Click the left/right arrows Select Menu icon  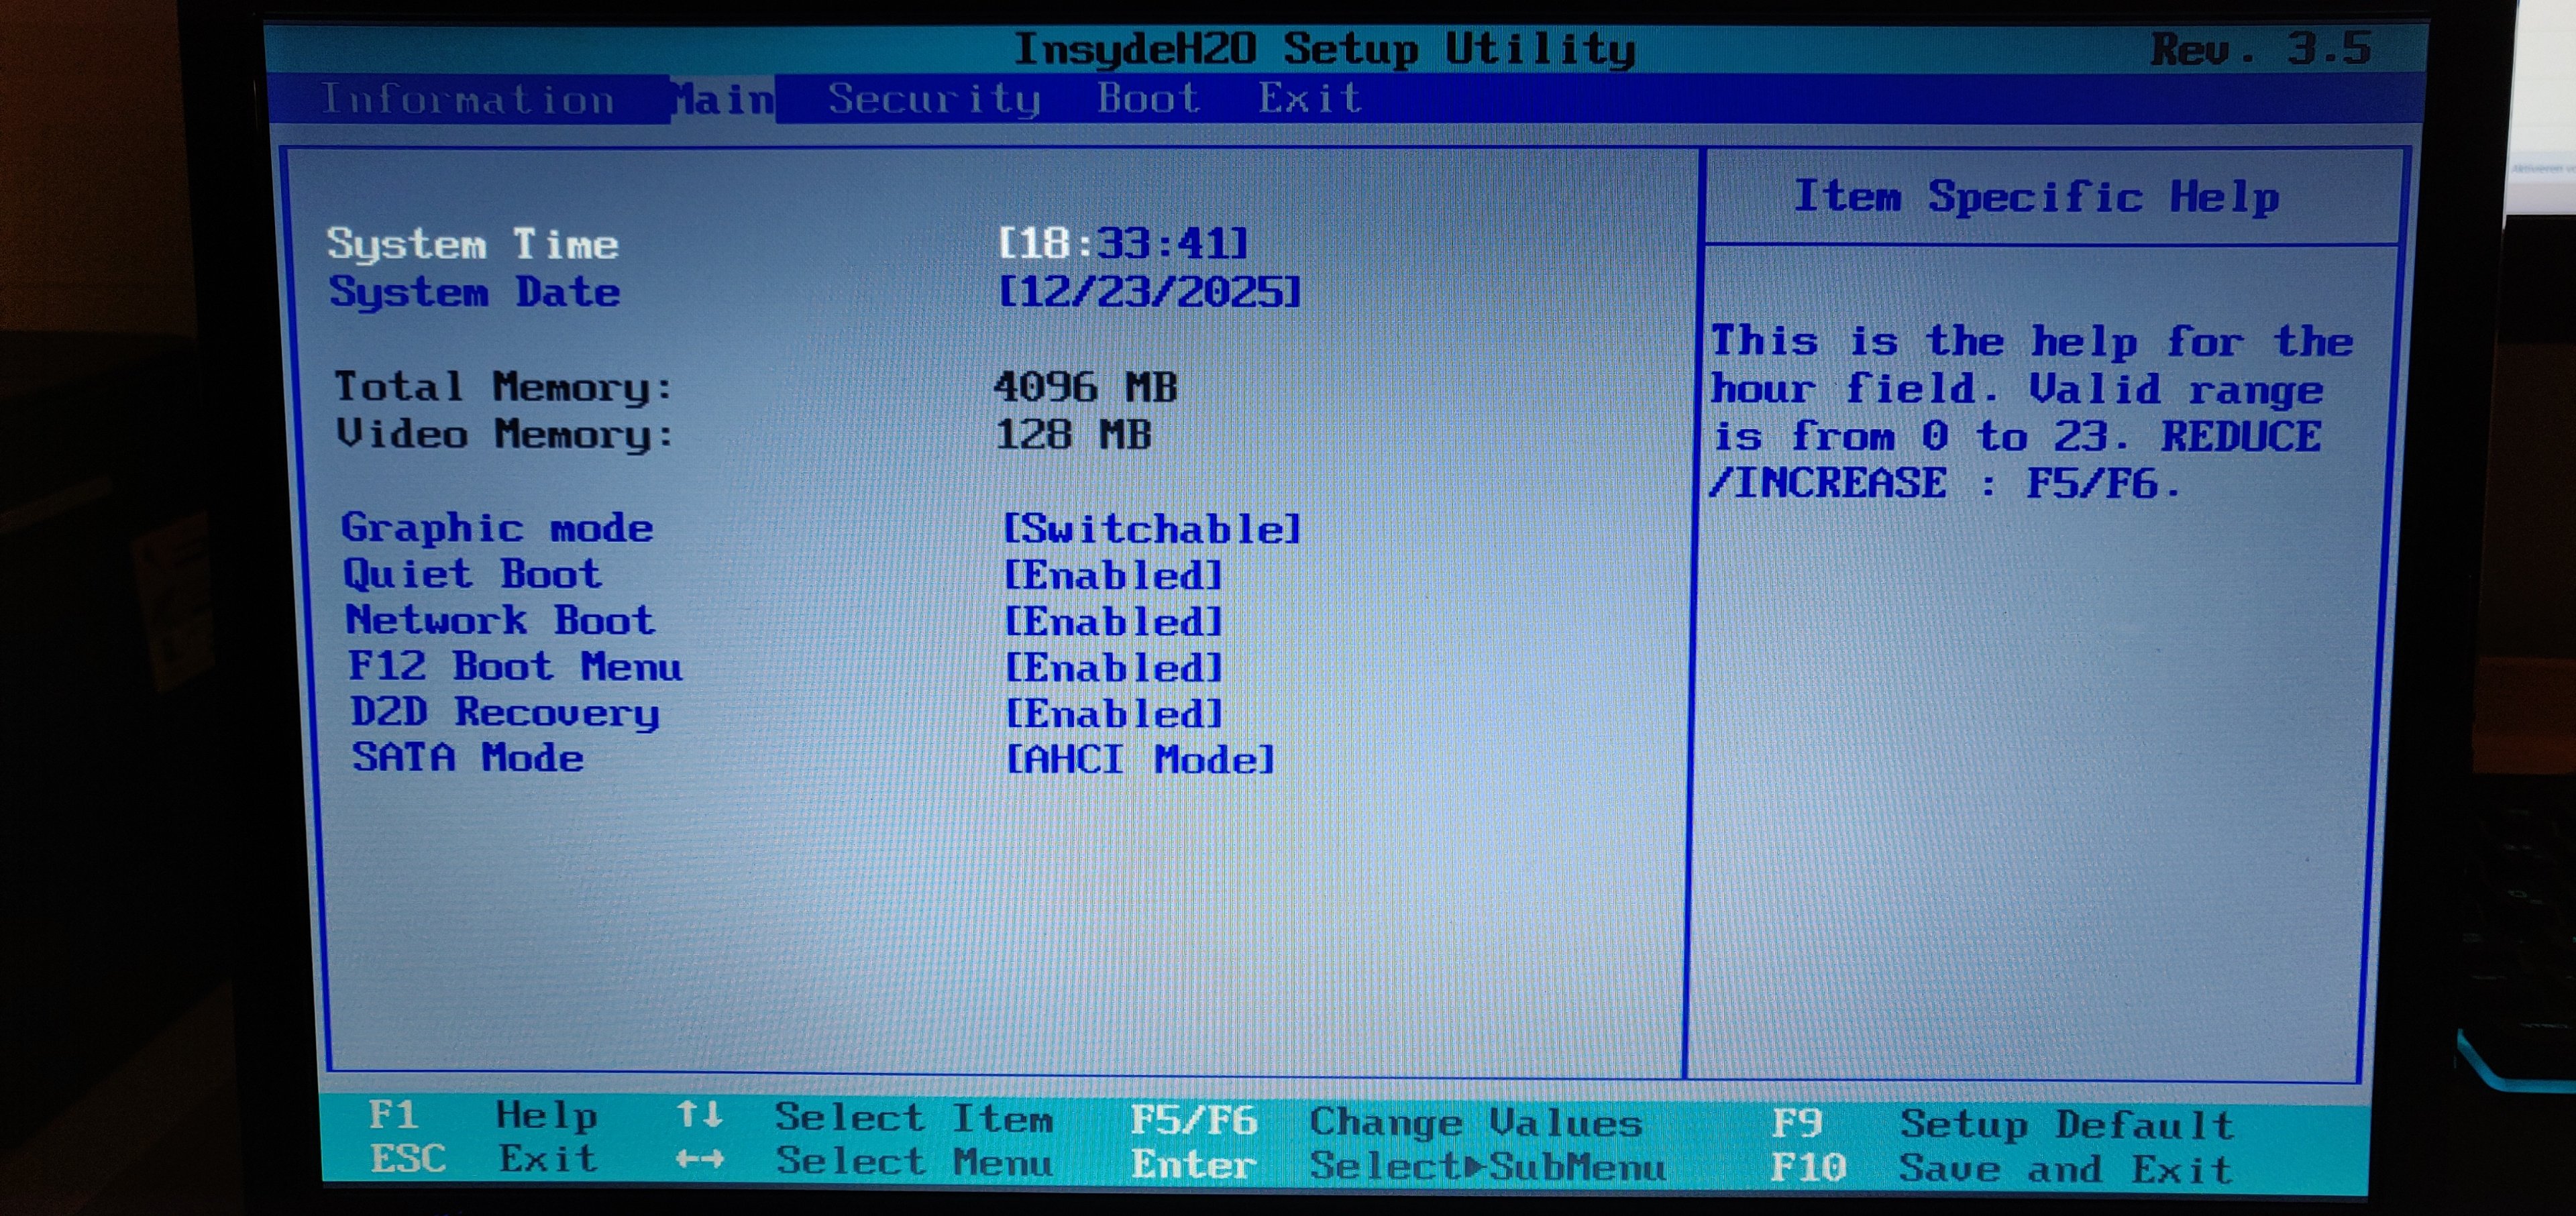click(699, 1160)
